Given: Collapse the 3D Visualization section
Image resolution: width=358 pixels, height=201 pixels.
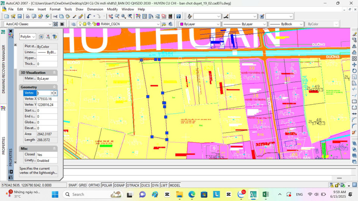Looking at the screenshot, I should pyautogui.click(x=54, y=73).
